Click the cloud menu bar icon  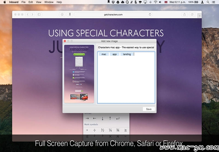(x=122, y=2)
